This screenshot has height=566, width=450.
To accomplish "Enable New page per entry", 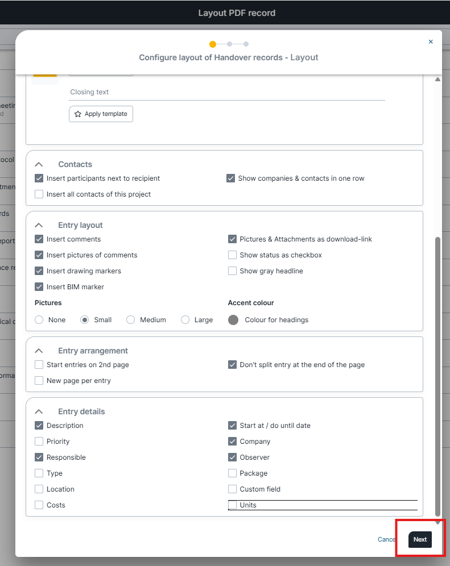I will 39,381.
